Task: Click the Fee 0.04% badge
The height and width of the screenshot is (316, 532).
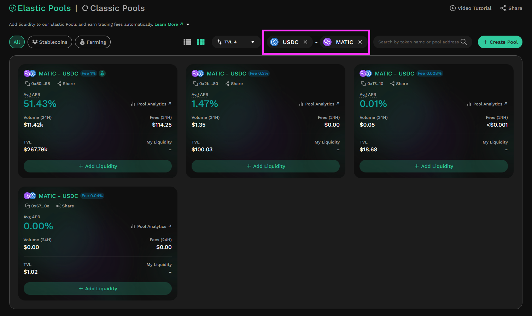Action: (x=92, y=196)
